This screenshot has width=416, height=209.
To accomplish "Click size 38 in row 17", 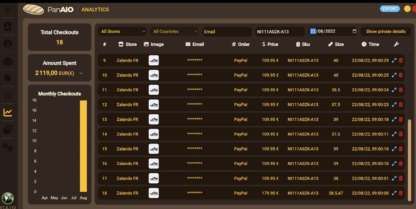I will pos(336,179).
